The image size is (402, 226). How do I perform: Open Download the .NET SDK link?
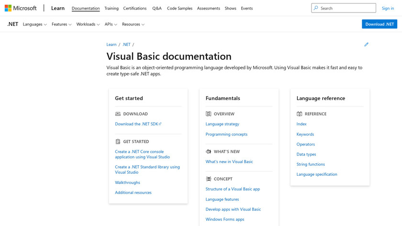tap(138, 124)
